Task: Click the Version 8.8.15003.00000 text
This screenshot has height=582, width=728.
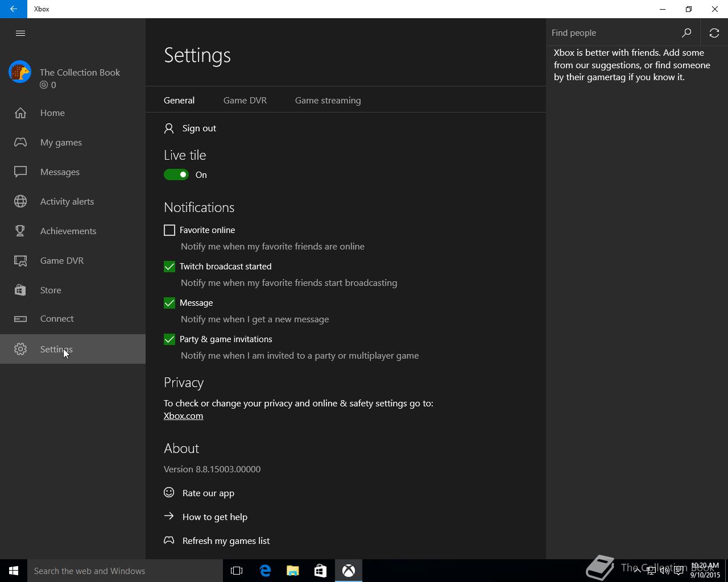Action: [x=212, y=469]
